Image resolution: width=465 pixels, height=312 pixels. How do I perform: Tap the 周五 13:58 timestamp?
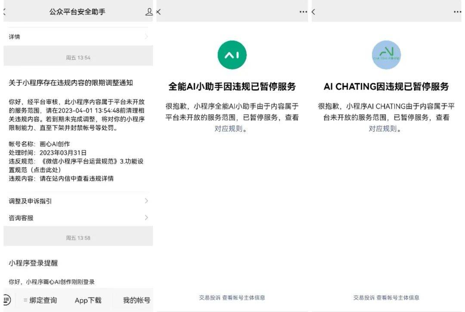(78, 238)
